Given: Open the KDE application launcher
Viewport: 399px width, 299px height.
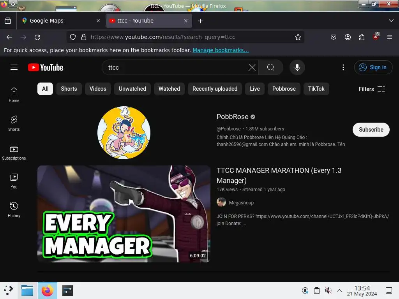Looking at the screenshot, I should (x=9, y=290).
